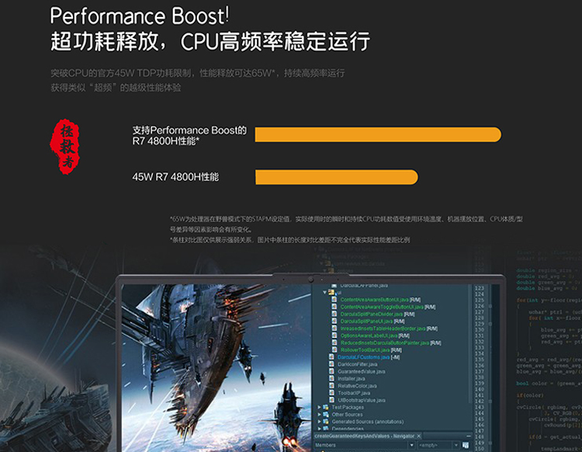Click the Performance Boost! heading
Viewport: 582px width, 452px height.
(x=140, y=16)
